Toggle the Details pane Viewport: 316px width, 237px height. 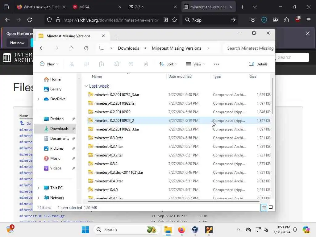258,64
